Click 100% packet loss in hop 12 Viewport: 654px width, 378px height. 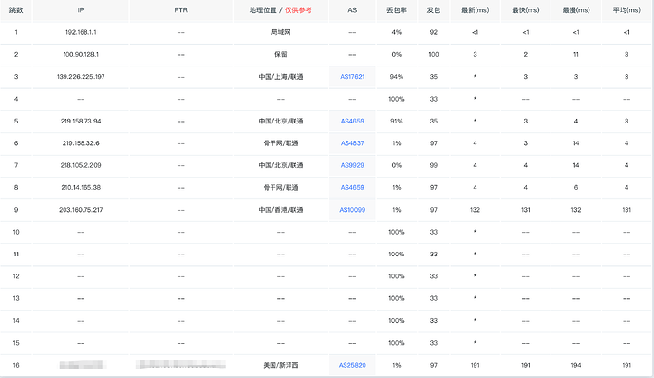coord(396,276)
